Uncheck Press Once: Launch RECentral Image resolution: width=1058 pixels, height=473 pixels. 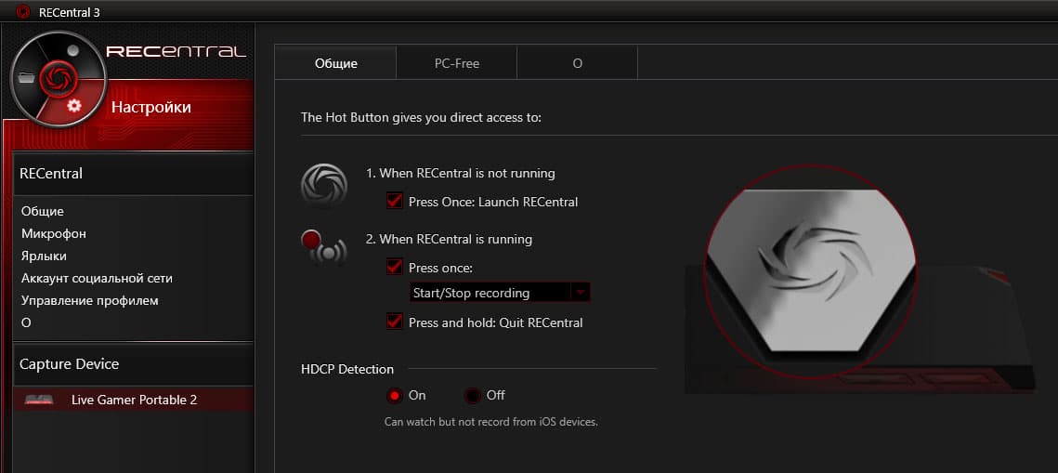(x=395, y=201)
